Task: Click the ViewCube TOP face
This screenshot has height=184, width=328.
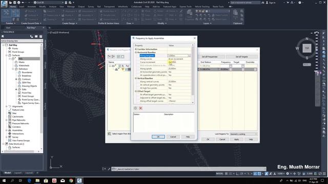Action: [x=307, y=48]
